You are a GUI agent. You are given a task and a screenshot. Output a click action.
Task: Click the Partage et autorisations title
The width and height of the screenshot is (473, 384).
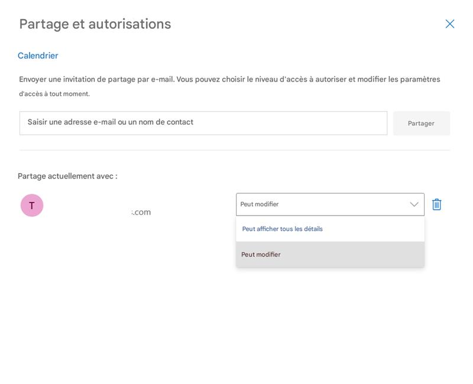95,24
